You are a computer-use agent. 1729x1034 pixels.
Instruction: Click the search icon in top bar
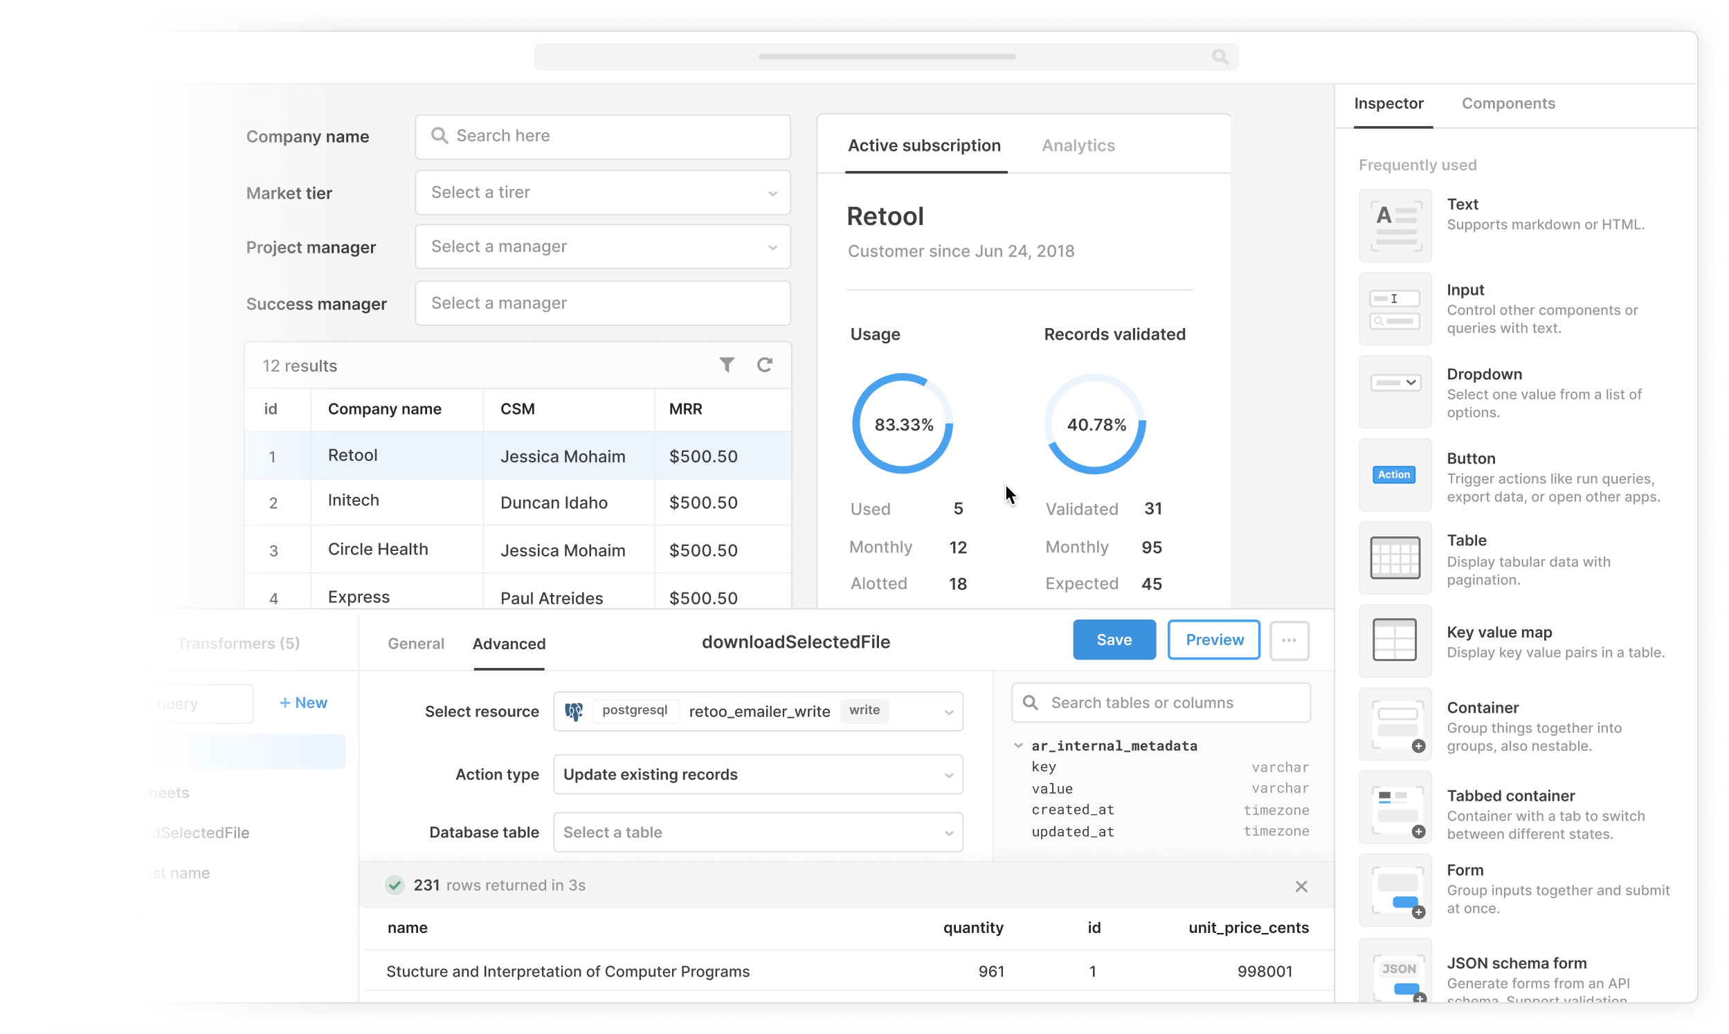click(x=1220, y=57)
